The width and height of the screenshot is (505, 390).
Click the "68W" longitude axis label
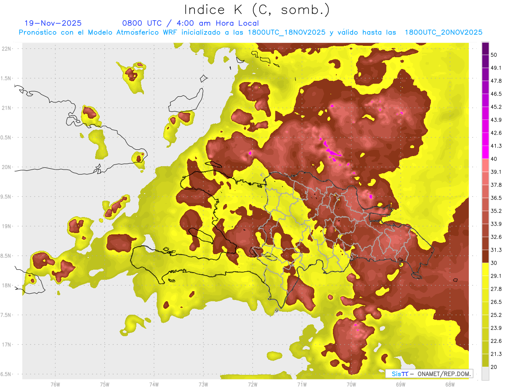pyautogui.click(x=450, y=385)
